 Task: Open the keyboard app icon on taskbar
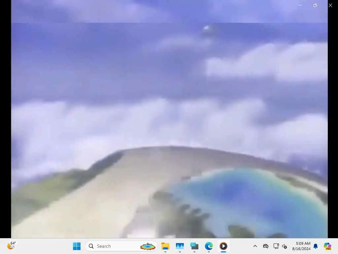(x=194, y=246)
